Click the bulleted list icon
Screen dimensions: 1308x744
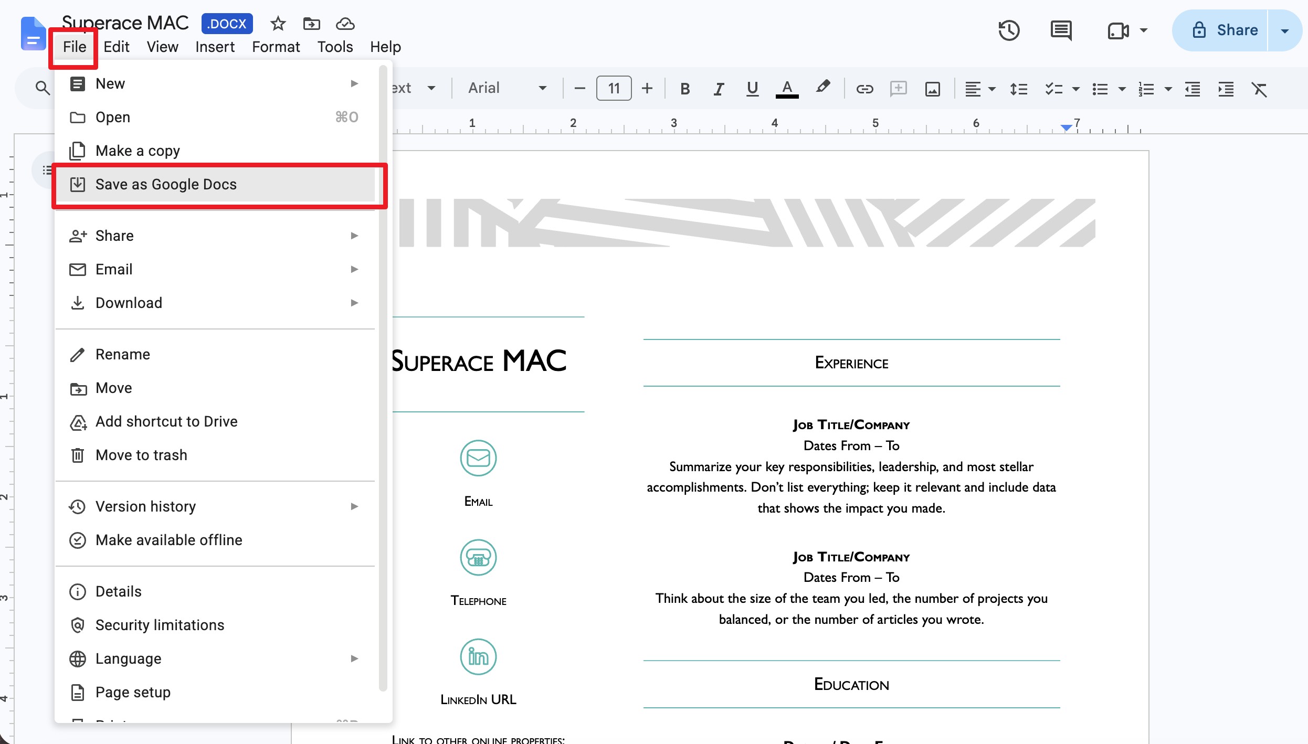coord(1100,89)
